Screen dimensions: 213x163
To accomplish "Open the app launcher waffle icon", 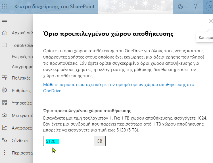I will coord(4,6).
